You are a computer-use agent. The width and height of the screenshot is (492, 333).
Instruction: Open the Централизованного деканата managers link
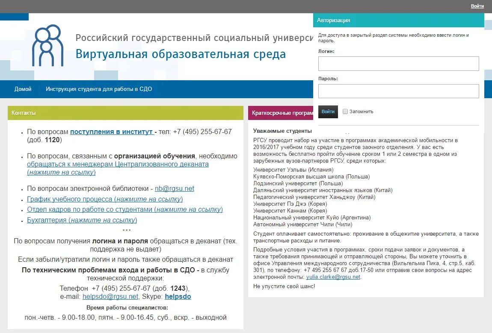coord(118,168)
